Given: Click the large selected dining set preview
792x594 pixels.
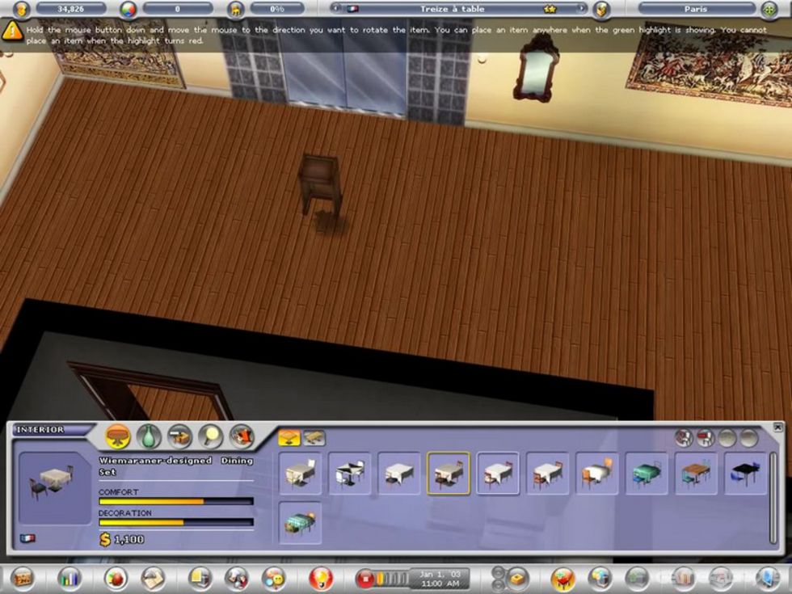Looking at the screenshot, I should [55, 488].
